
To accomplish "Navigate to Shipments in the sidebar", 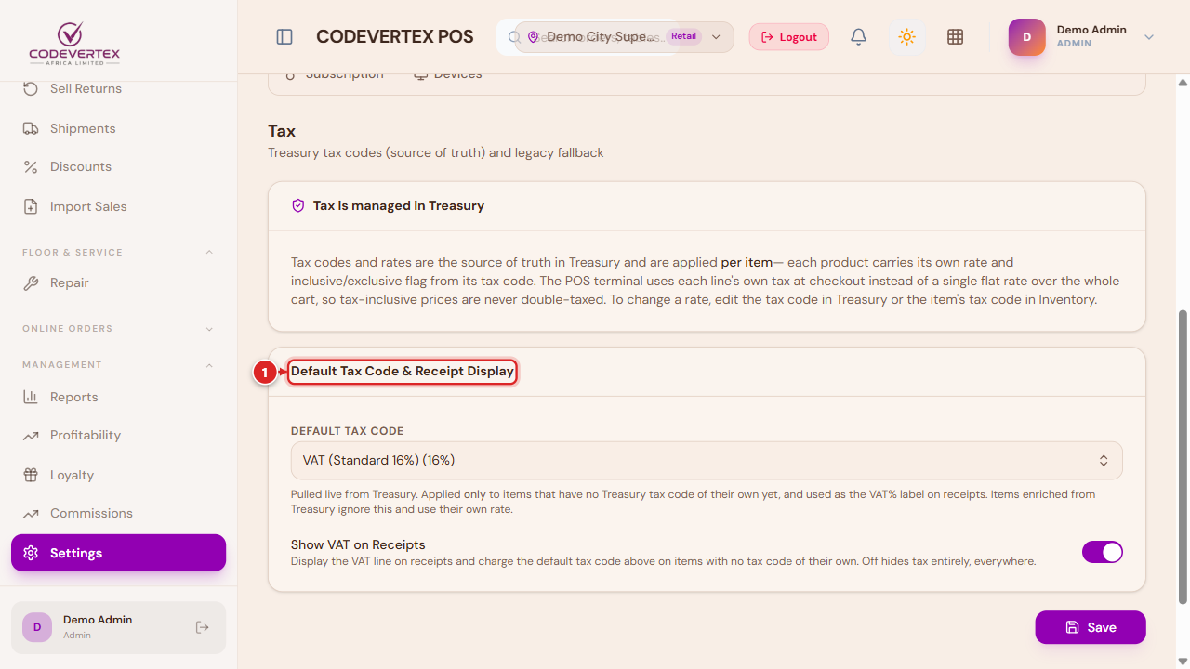I will coord(118,128).
